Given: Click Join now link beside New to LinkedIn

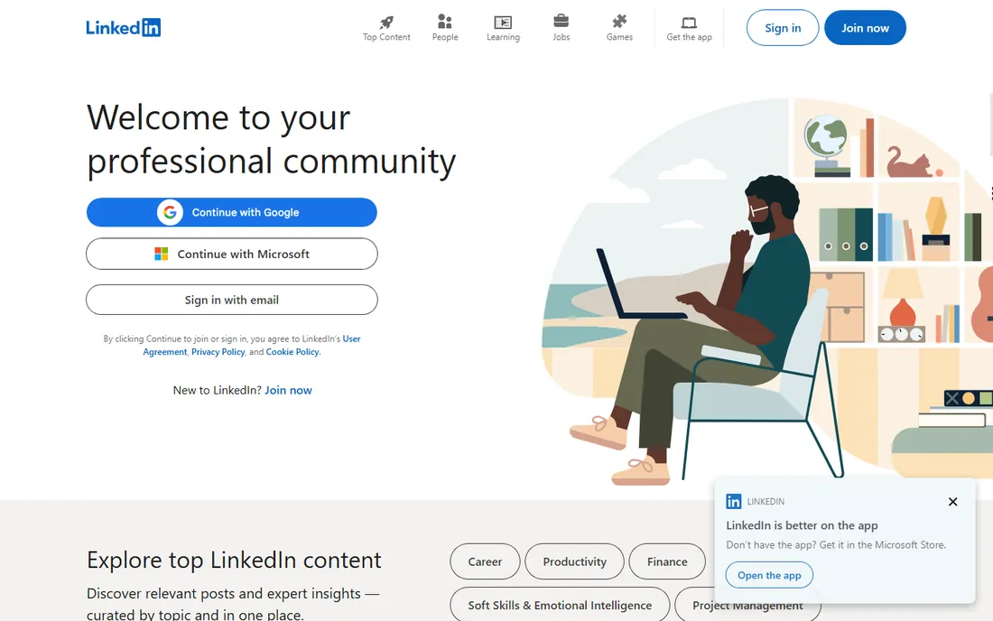Looking at the screenshot, I should point(288,390).
